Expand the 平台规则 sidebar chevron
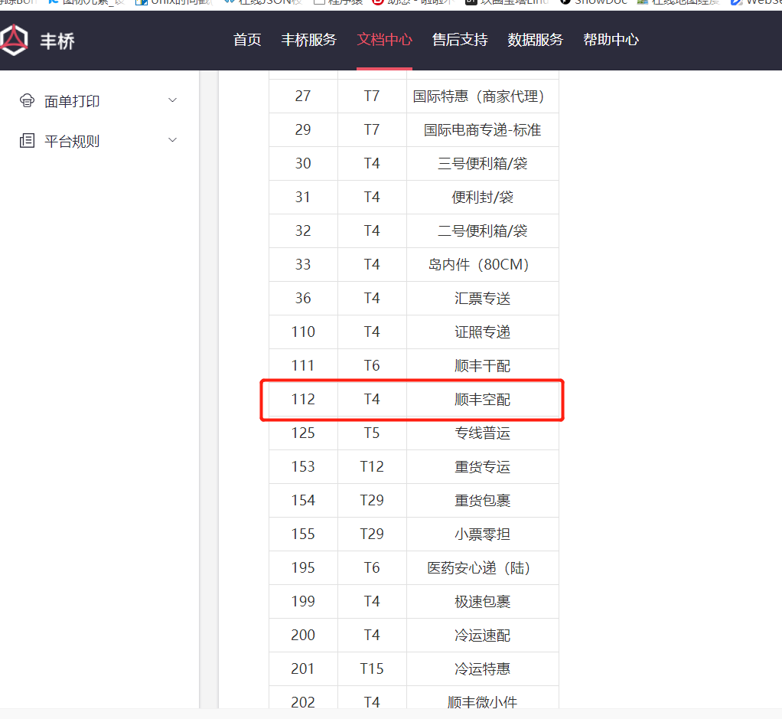This screenshot has height=719, width=782. point(173,140)
